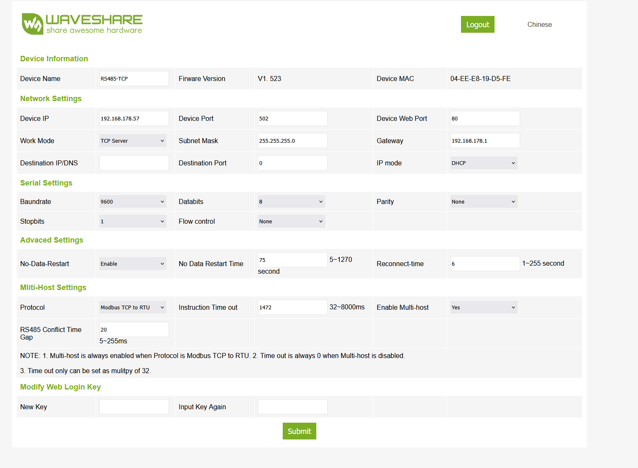Edit the Instruction Time out field
Viewport: 638px width, 468px height.
click(x=293, y=307)
